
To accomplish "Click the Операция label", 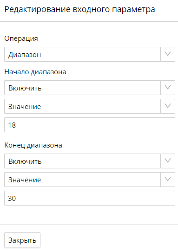I will pos(21,39).
